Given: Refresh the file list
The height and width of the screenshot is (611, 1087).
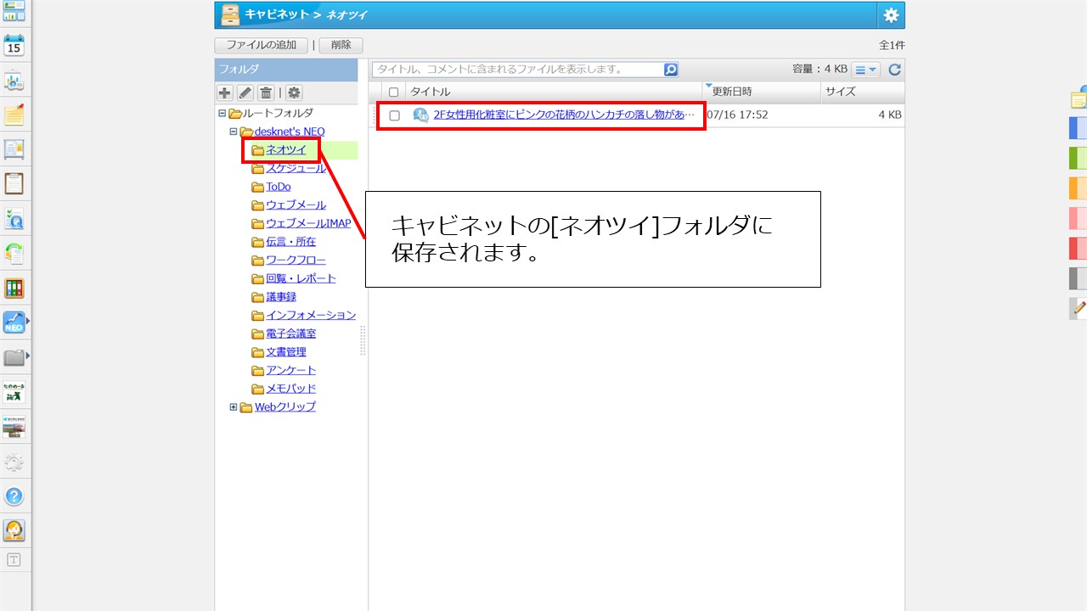Looking at the screenshot, I should tap(894, 69).
